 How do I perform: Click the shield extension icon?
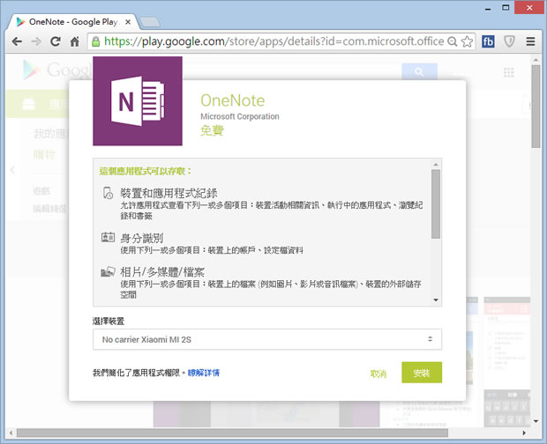pos(509,41)
